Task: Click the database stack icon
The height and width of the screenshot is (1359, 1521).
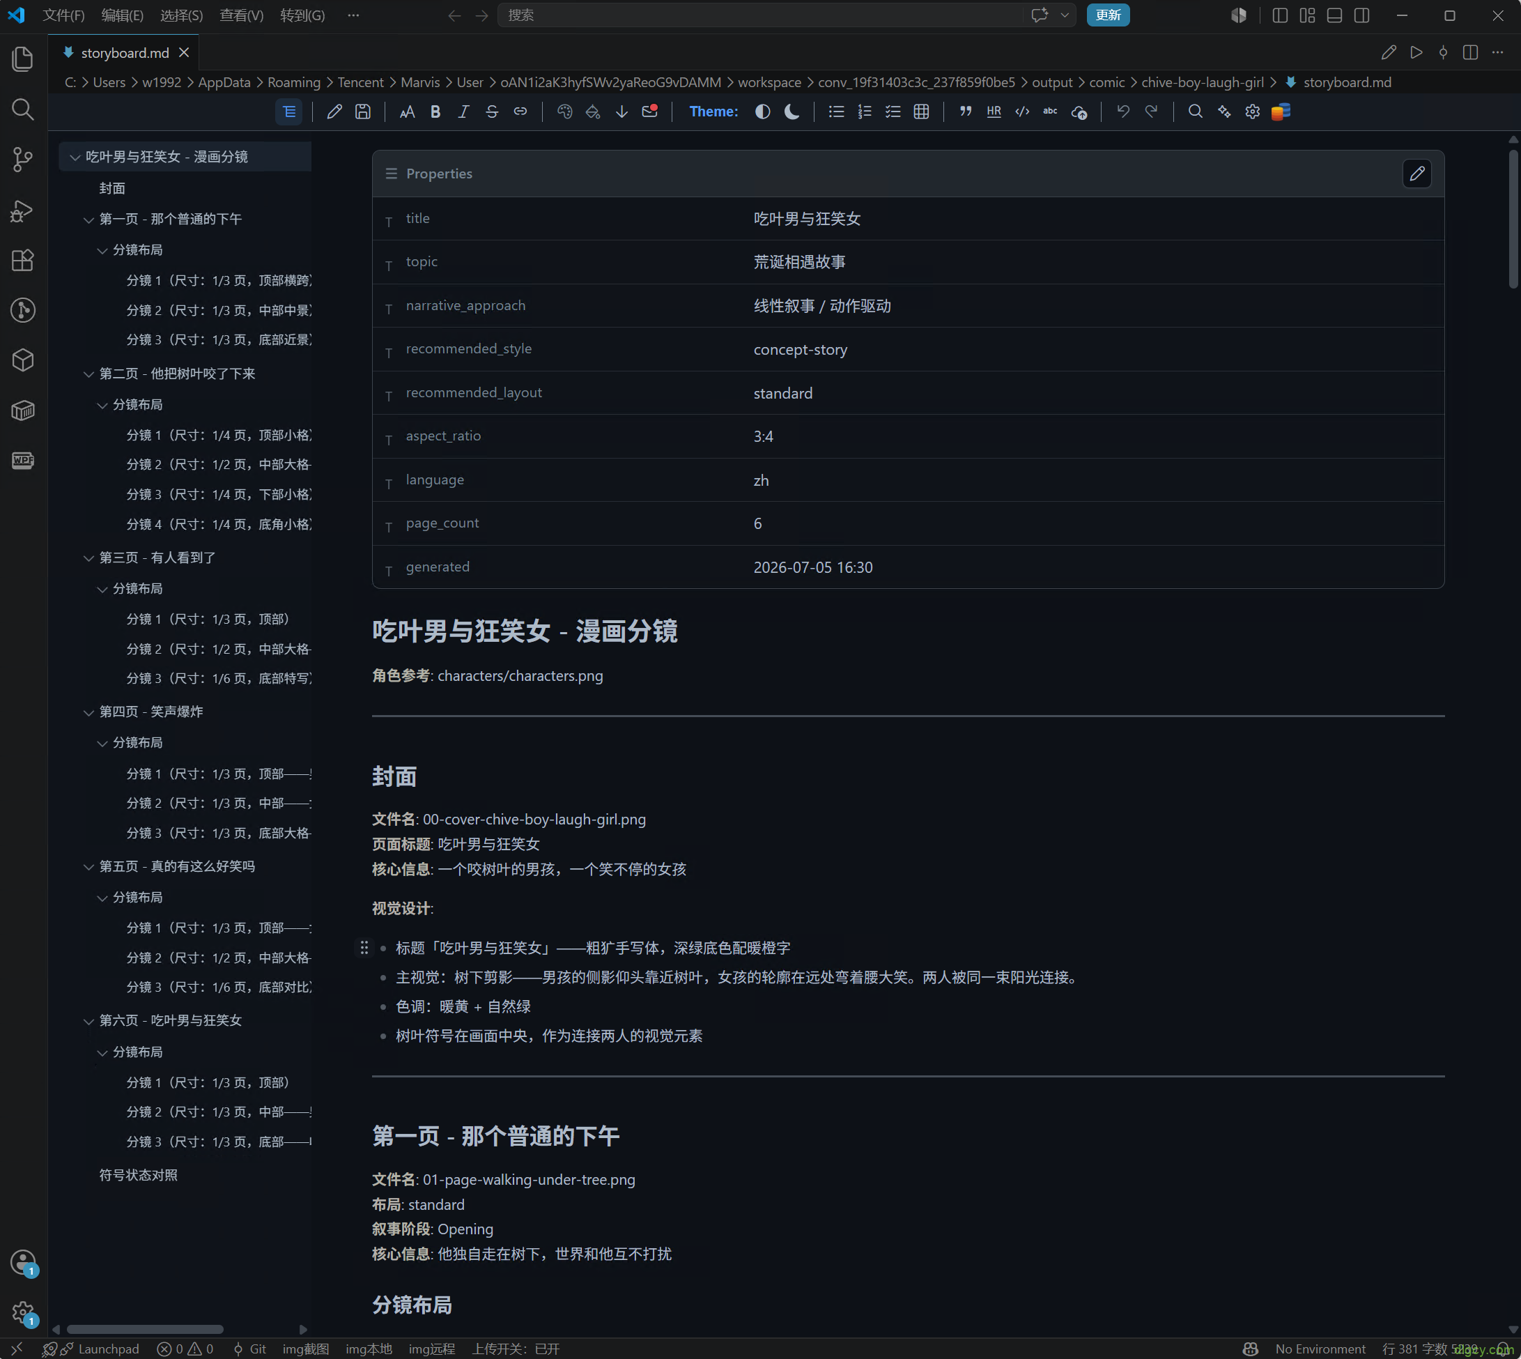Action: tap(1281, 112)
